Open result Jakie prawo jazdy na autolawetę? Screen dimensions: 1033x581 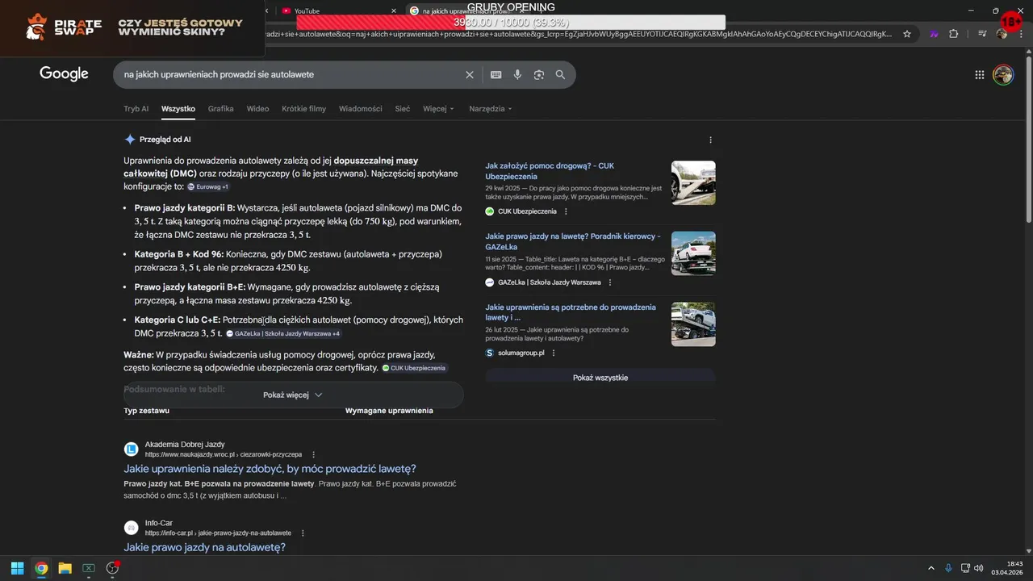pyautogui.click(x=204, y=547)
